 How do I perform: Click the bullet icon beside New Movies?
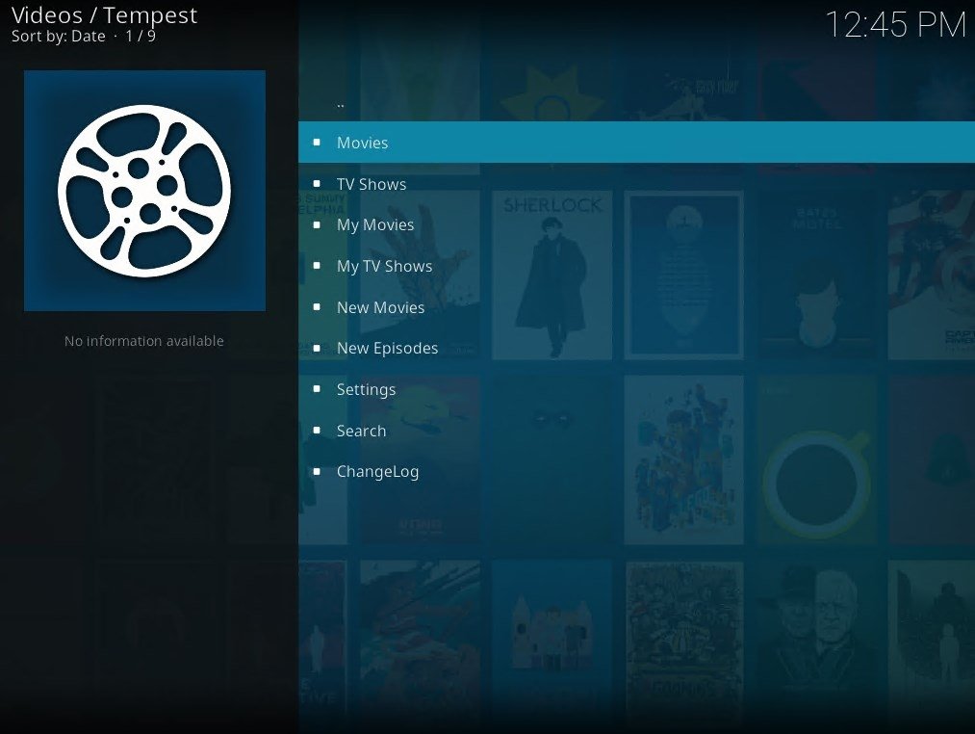pyautogui.click(x=317, y=307)
